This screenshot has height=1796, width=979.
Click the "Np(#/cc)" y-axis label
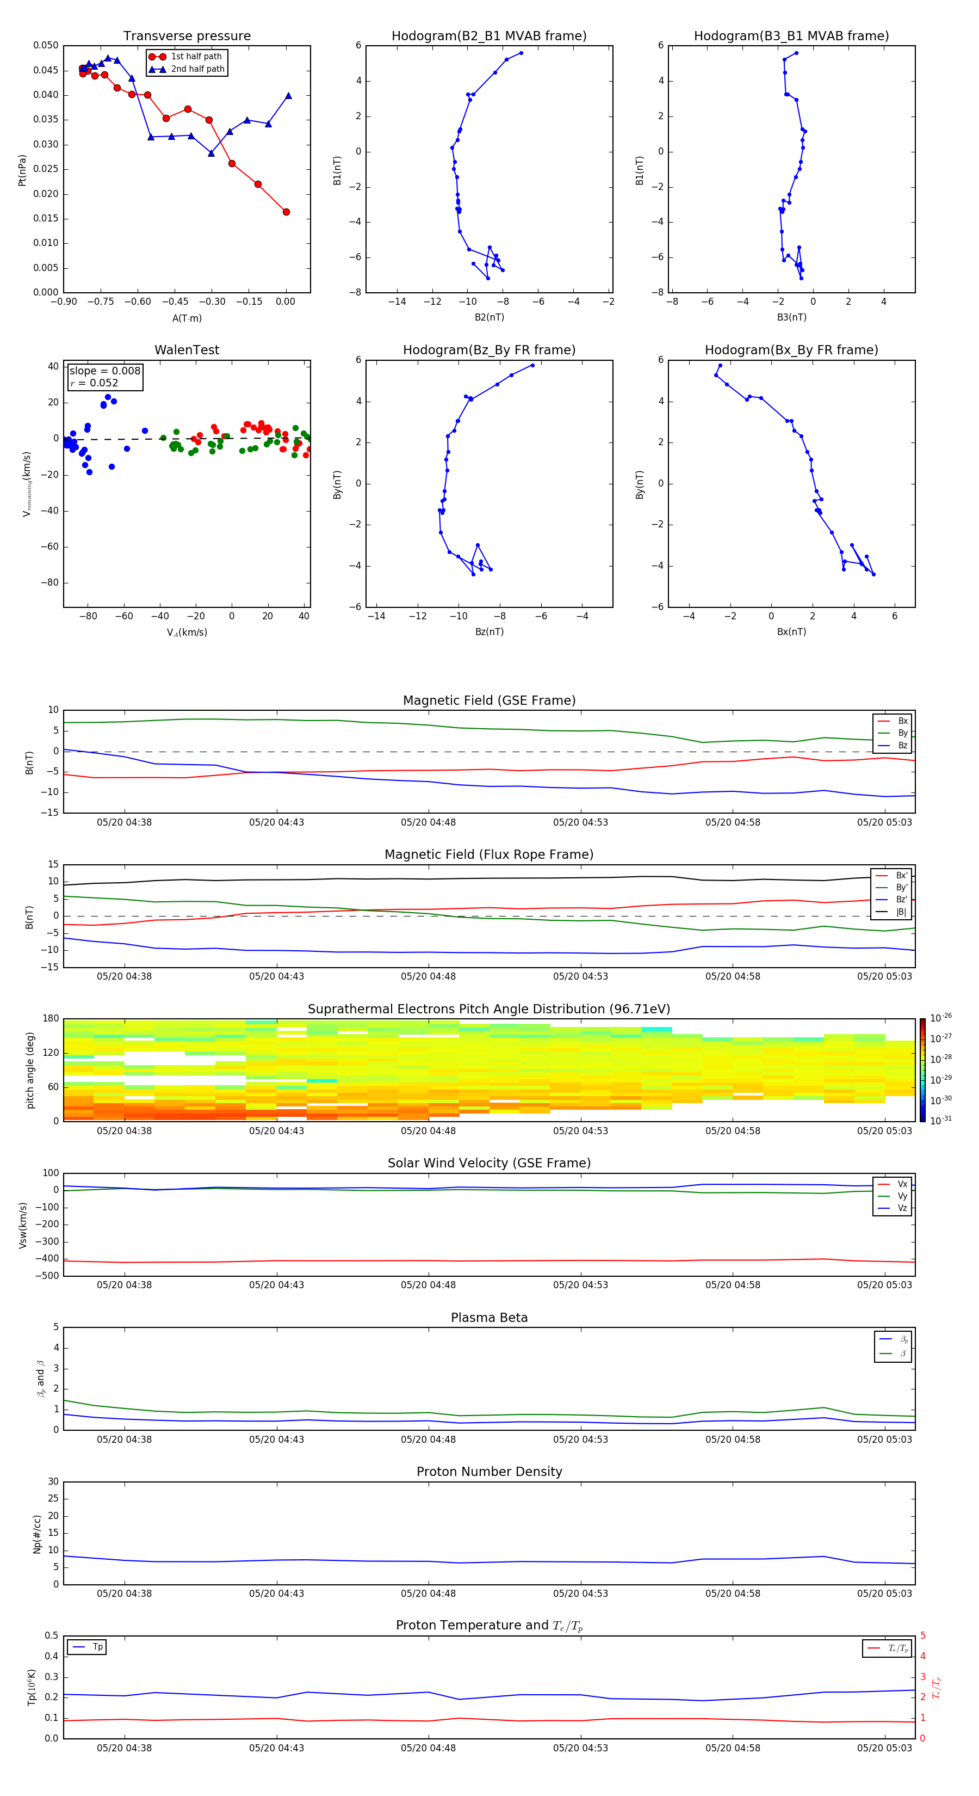pos(38,1533)
